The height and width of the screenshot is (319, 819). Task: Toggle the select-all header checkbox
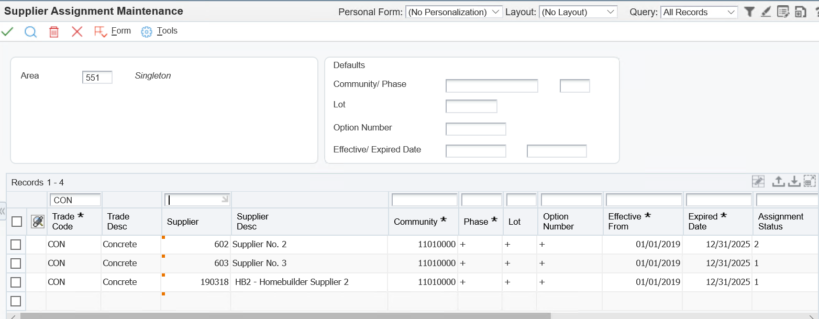click(16, 222)
